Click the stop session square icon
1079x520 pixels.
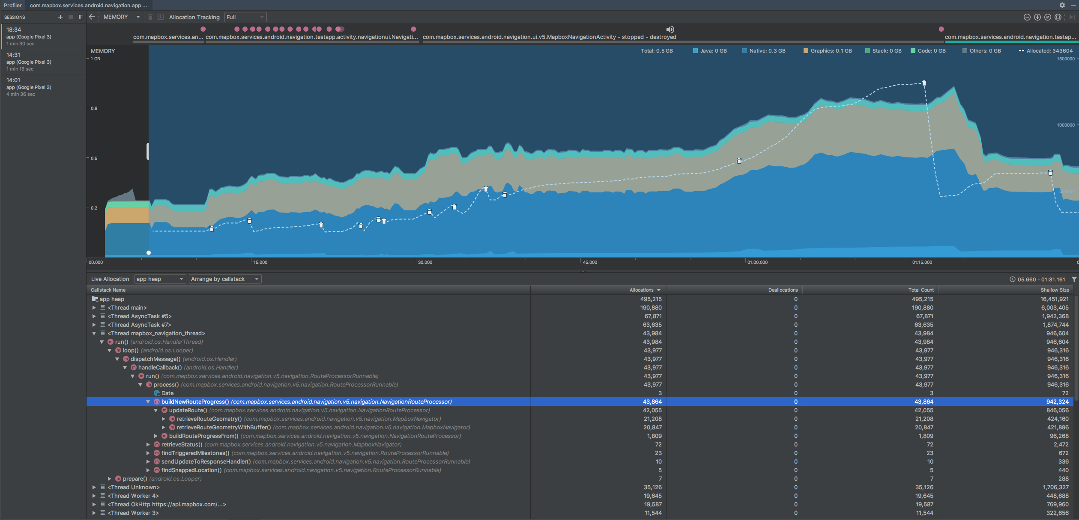click(71, 17)
